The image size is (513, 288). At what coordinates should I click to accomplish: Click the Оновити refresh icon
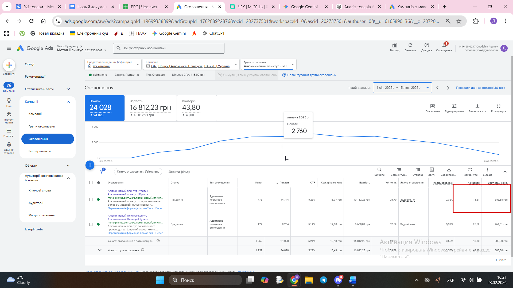410,45
